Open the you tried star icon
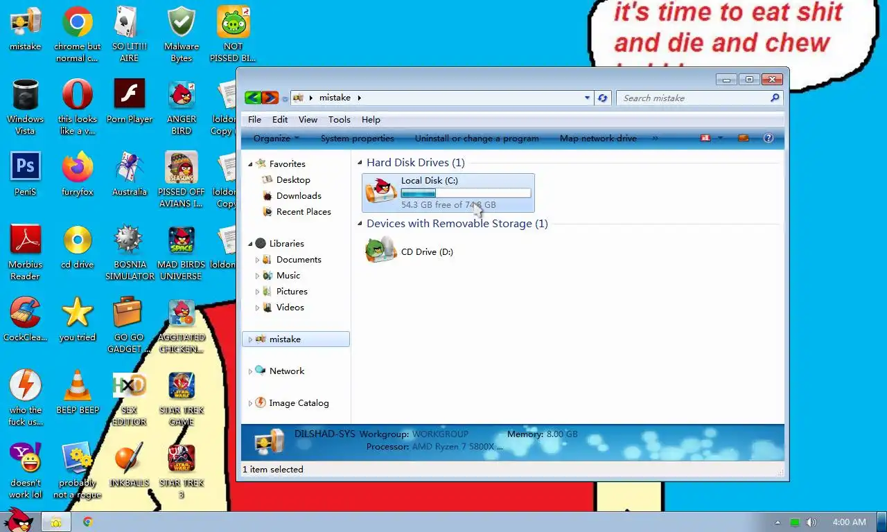 pyautogui.click(x=77, y=320)
